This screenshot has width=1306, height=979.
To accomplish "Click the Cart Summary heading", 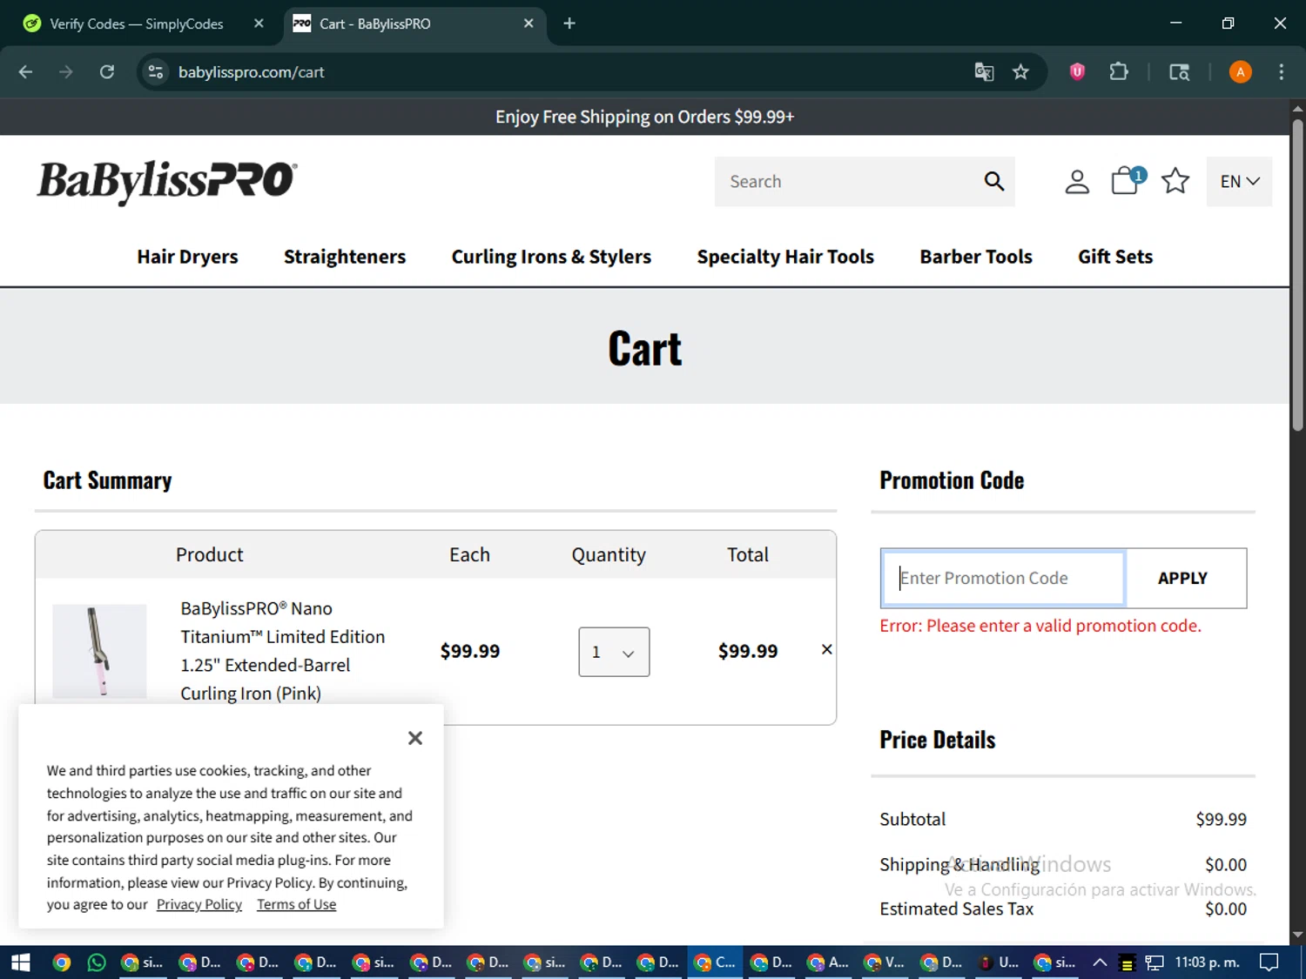I will click(108, 480).
